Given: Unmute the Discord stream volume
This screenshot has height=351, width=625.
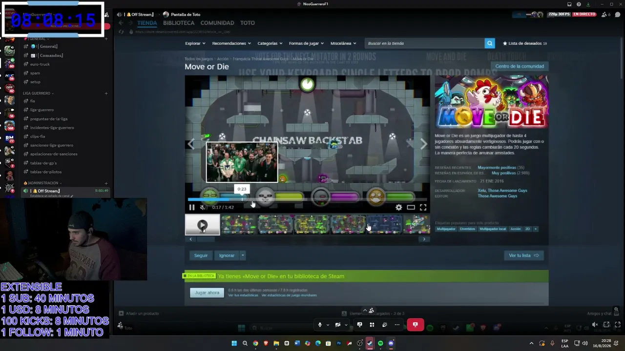Looking at the screenshot, I should [595, 325].
